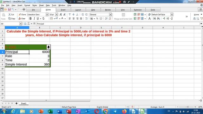Open the General number format dropdown
Screen dimensions: 203x114
tap(110, 15)
